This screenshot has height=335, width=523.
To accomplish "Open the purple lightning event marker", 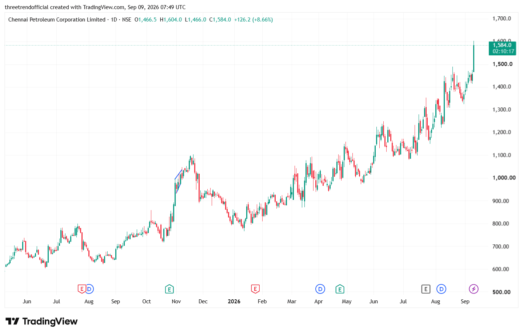I will pyautogui.click(x=474, y=289).
